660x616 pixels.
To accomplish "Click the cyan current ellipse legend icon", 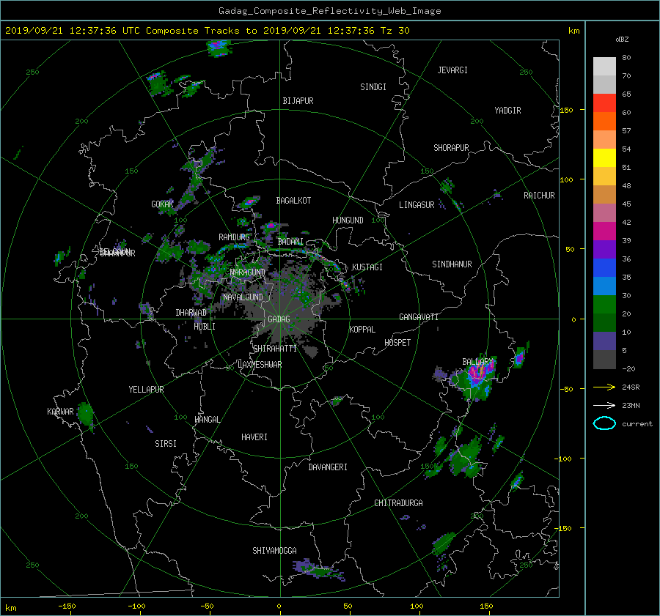I will tap(604, 423).
